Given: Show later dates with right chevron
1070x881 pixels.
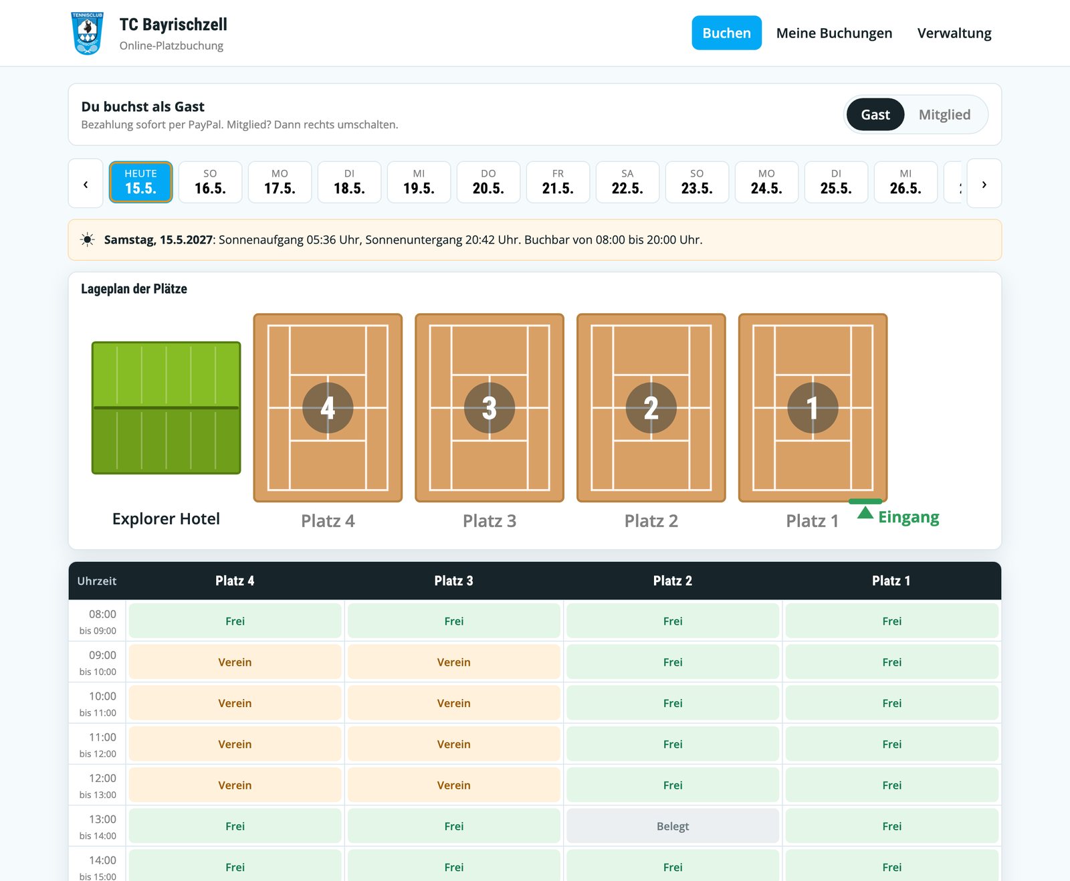Looking at the screenshot, I should (984, 184).
